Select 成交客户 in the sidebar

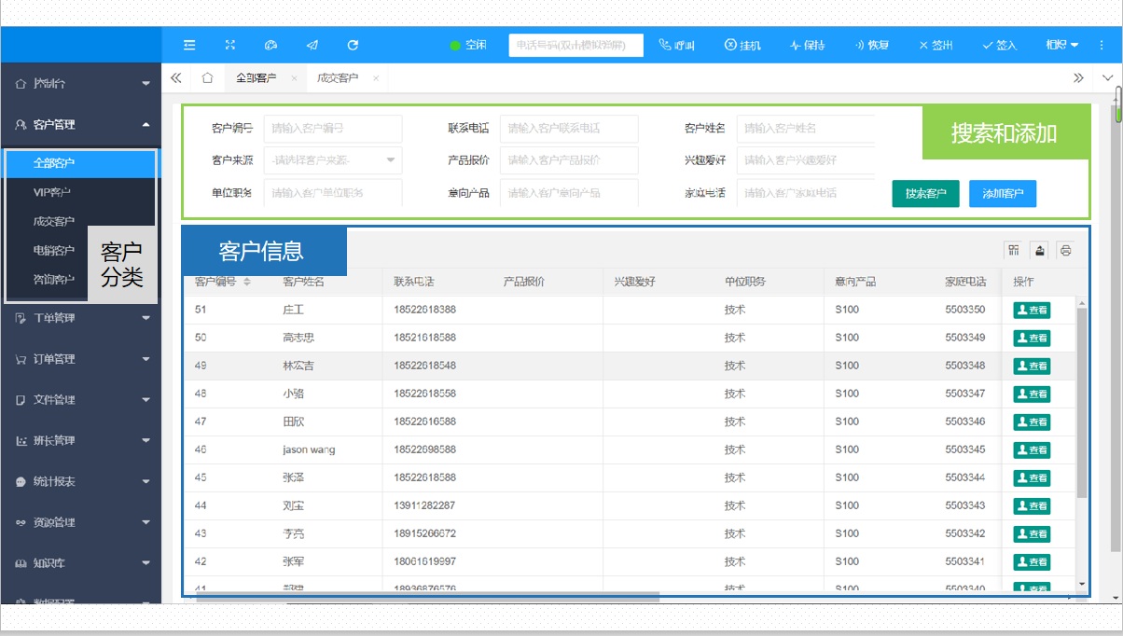53,221
